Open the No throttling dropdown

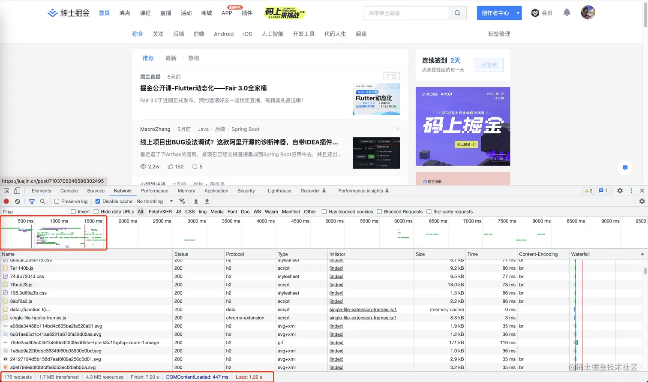click(x=155, y=202)
